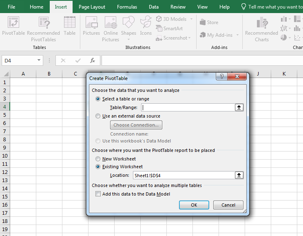Open My Add-ins
Image resolution: width=303 pixels, height=236 pixels.
pyautogui.click(x=216, y=35)
